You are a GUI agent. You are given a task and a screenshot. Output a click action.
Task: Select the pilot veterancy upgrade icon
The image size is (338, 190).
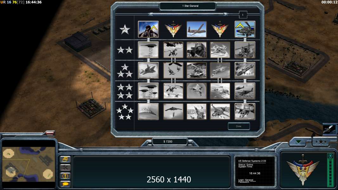click(x=148, y=29)
